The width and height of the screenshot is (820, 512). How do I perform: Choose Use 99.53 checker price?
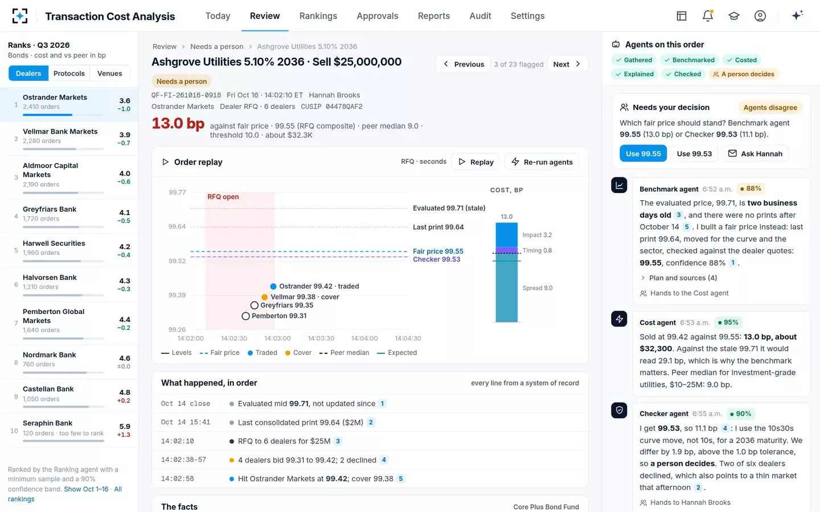tap(694, 154)
